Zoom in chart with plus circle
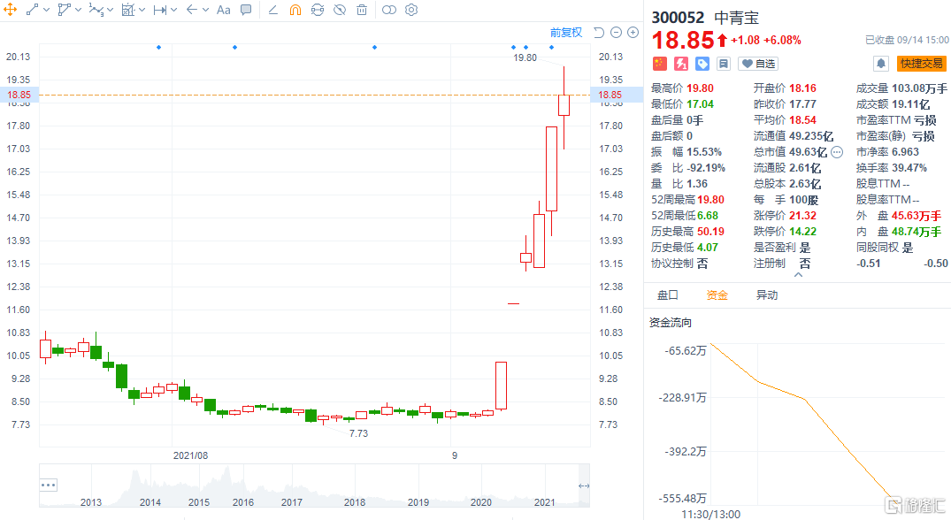The image size is (951, 520). [x=633, y=33]
